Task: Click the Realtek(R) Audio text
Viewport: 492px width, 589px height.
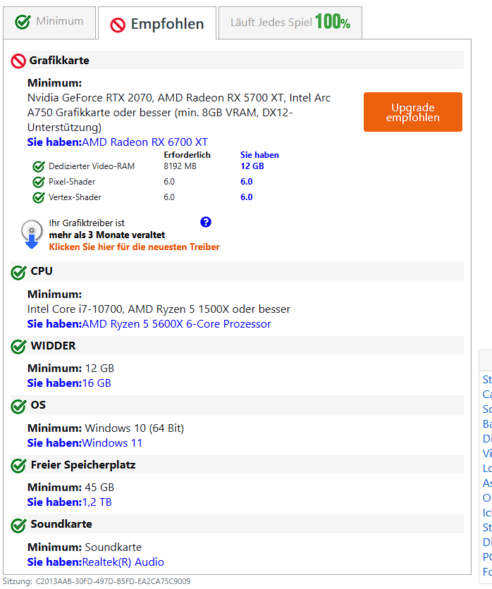Action: point(123,562)
